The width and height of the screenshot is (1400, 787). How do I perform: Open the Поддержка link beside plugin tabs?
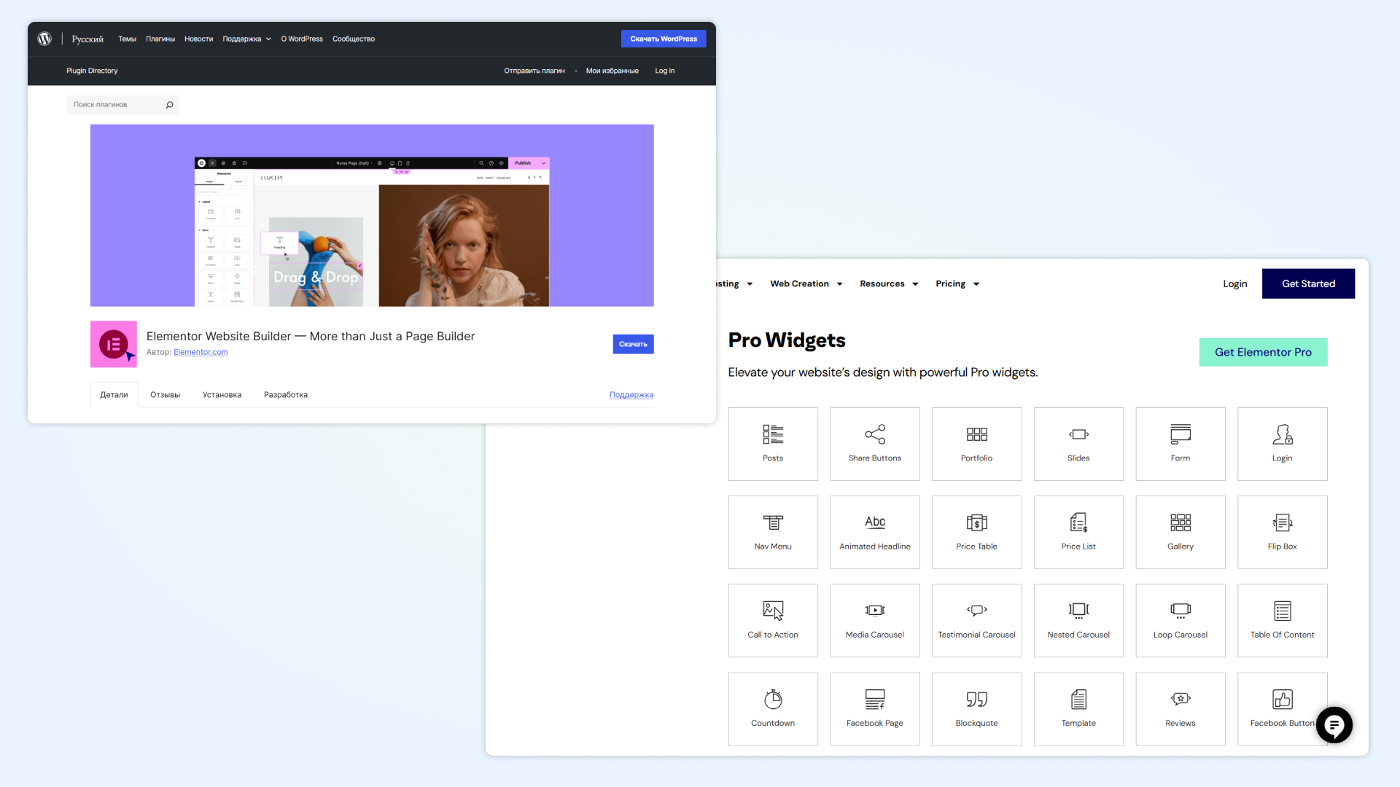click(631, 395)
